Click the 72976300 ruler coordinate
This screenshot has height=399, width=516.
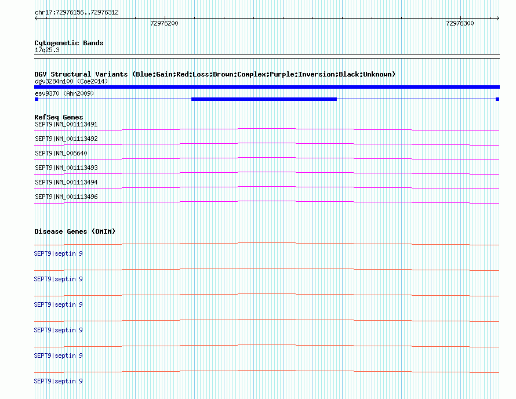pos(460,23)
